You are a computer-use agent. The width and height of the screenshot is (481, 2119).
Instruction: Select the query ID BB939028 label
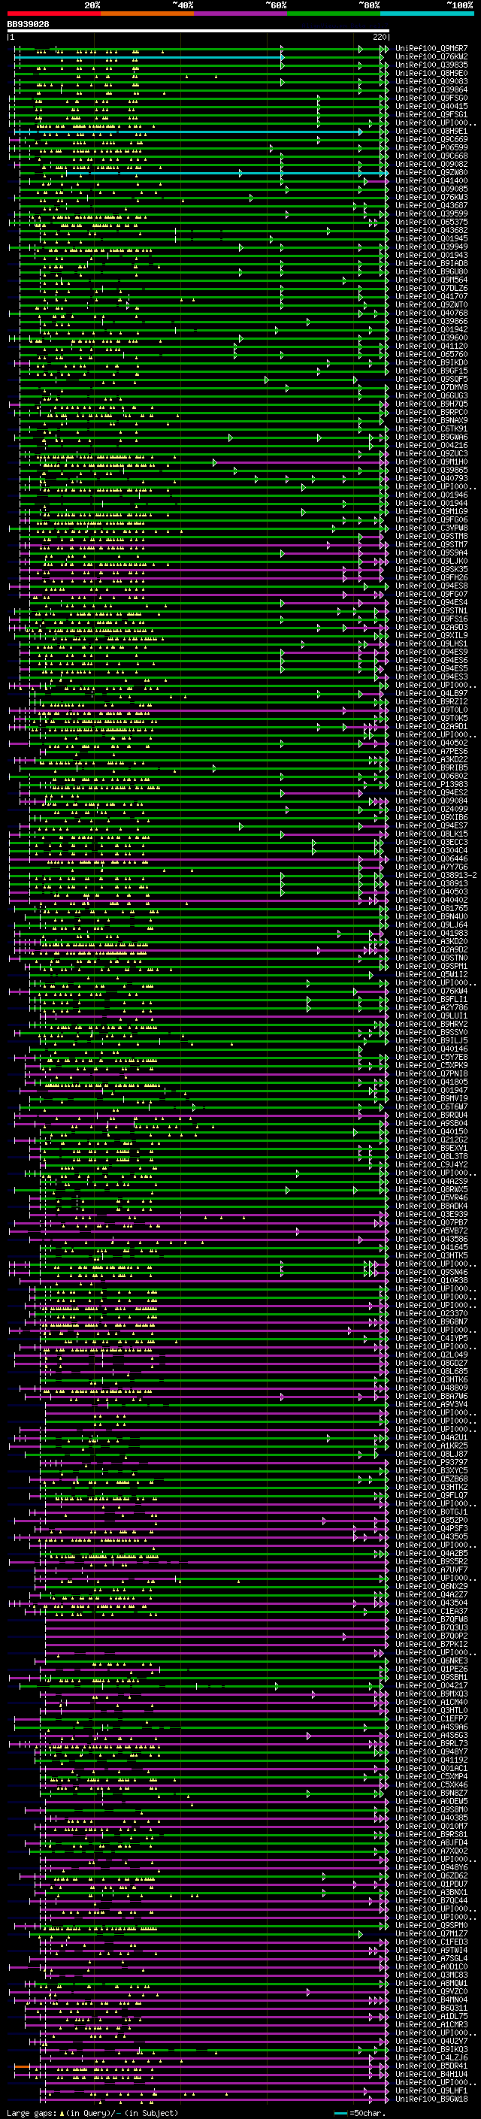point(28,25)
